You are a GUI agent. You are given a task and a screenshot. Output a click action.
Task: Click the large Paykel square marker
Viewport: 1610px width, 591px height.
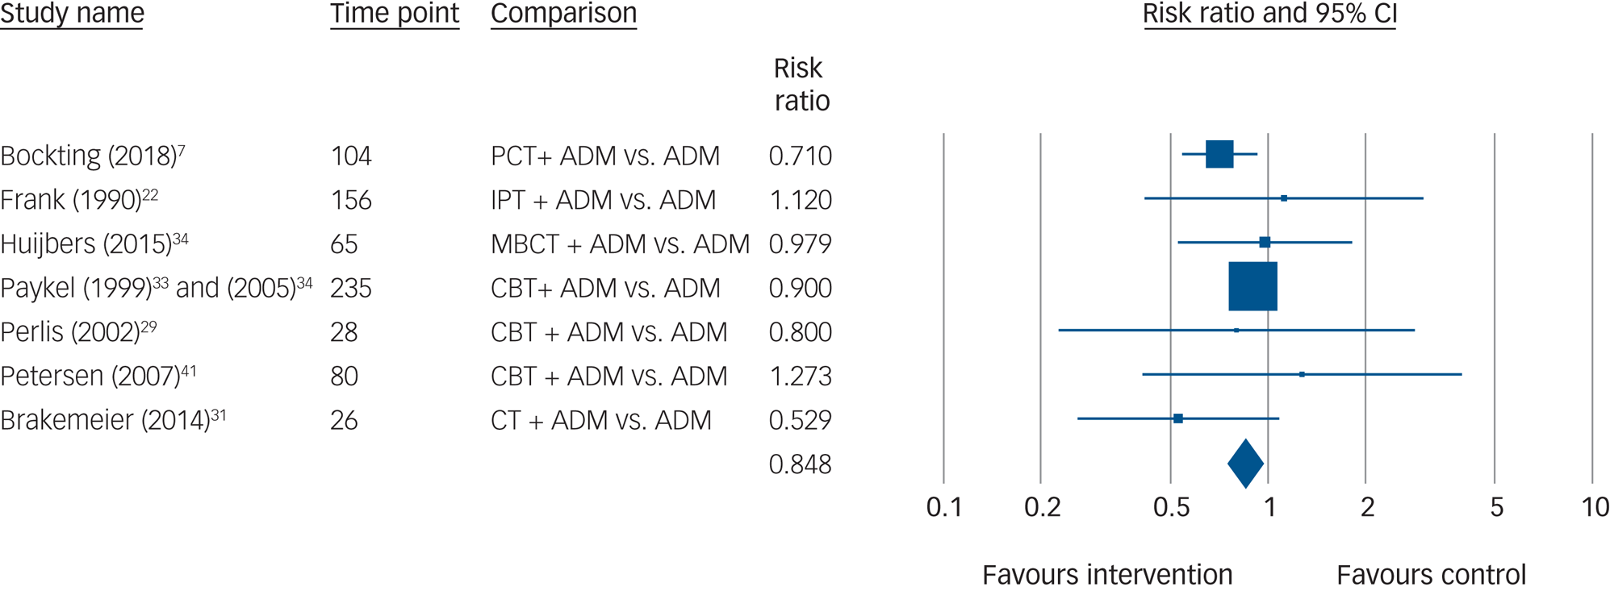(x=1252, y=286)
